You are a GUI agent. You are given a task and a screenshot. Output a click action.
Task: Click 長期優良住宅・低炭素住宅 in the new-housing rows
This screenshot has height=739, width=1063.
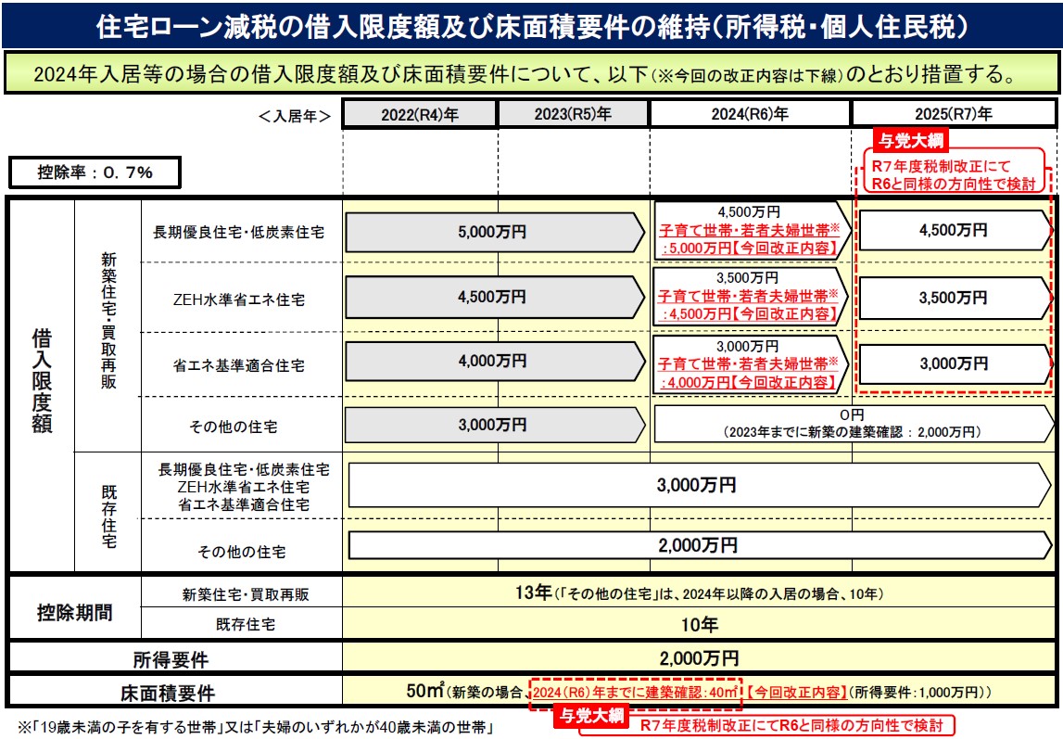point(238,232)
